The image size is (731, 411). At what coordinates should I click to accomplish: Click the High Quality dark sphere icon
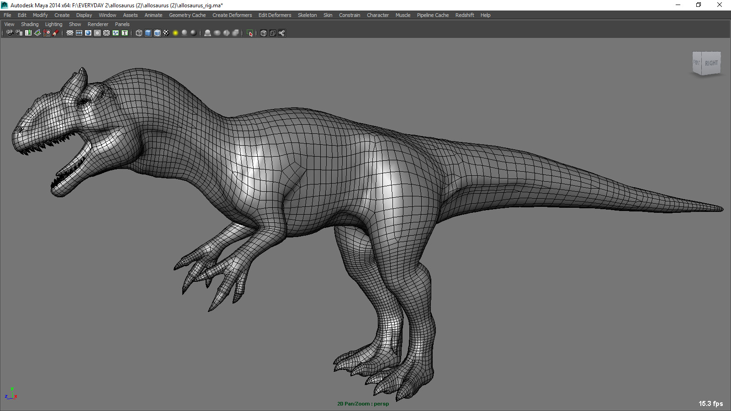(194, 33)
